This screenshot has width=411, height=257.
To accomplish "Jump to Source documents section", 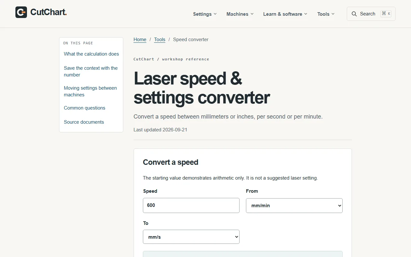I will click(x=84, y=122).
